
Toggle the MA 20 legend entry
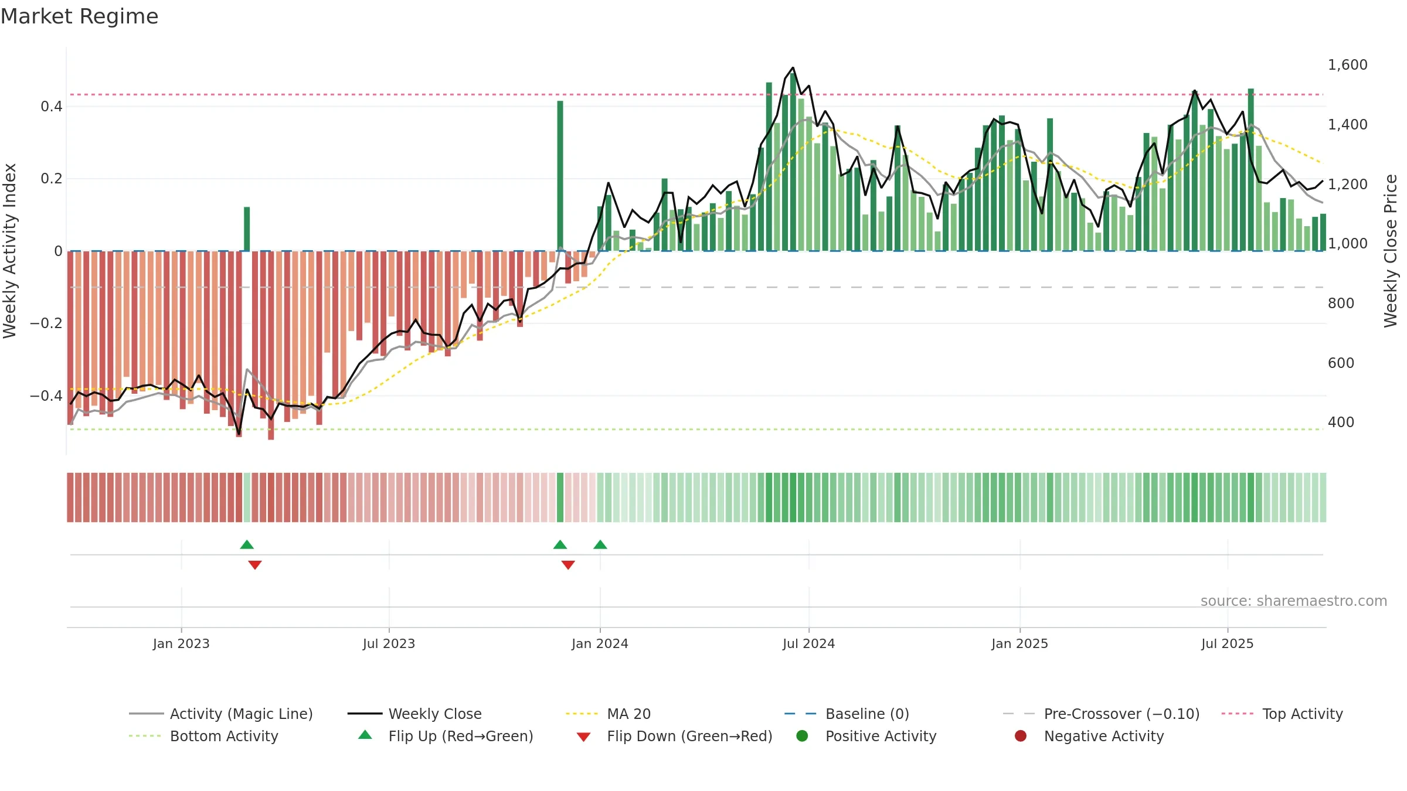(609, 714)
